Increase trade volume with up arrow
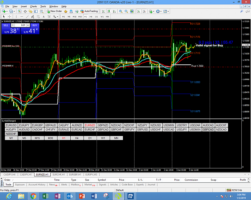The height and width of the screenshot is (200, 251). pos(28,25)
